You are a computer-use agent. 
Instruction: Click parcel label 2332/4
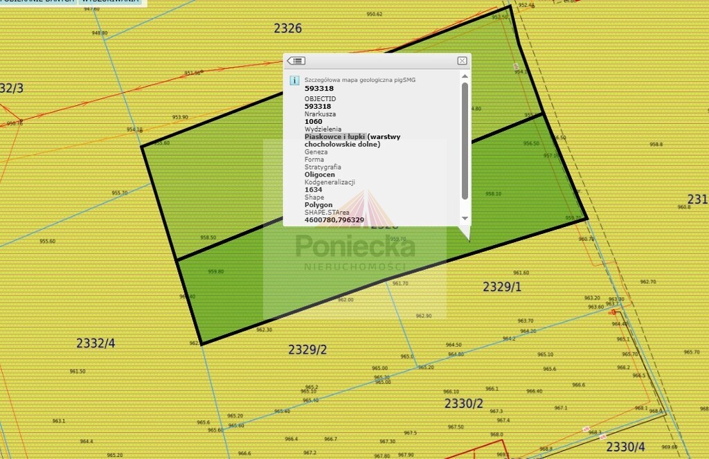pos(96,343)
